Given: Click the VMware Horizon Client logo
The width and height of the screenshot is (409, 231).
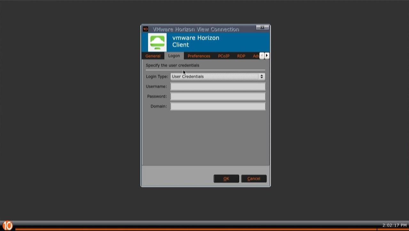Looking at the screenshot, I should click(157, 42).
